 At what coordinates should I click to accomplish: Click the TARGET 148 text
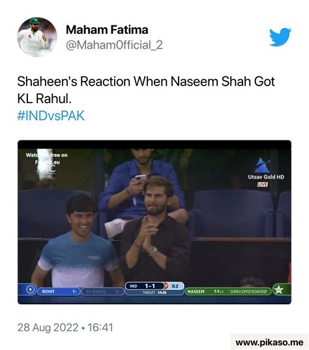[154, 292]
